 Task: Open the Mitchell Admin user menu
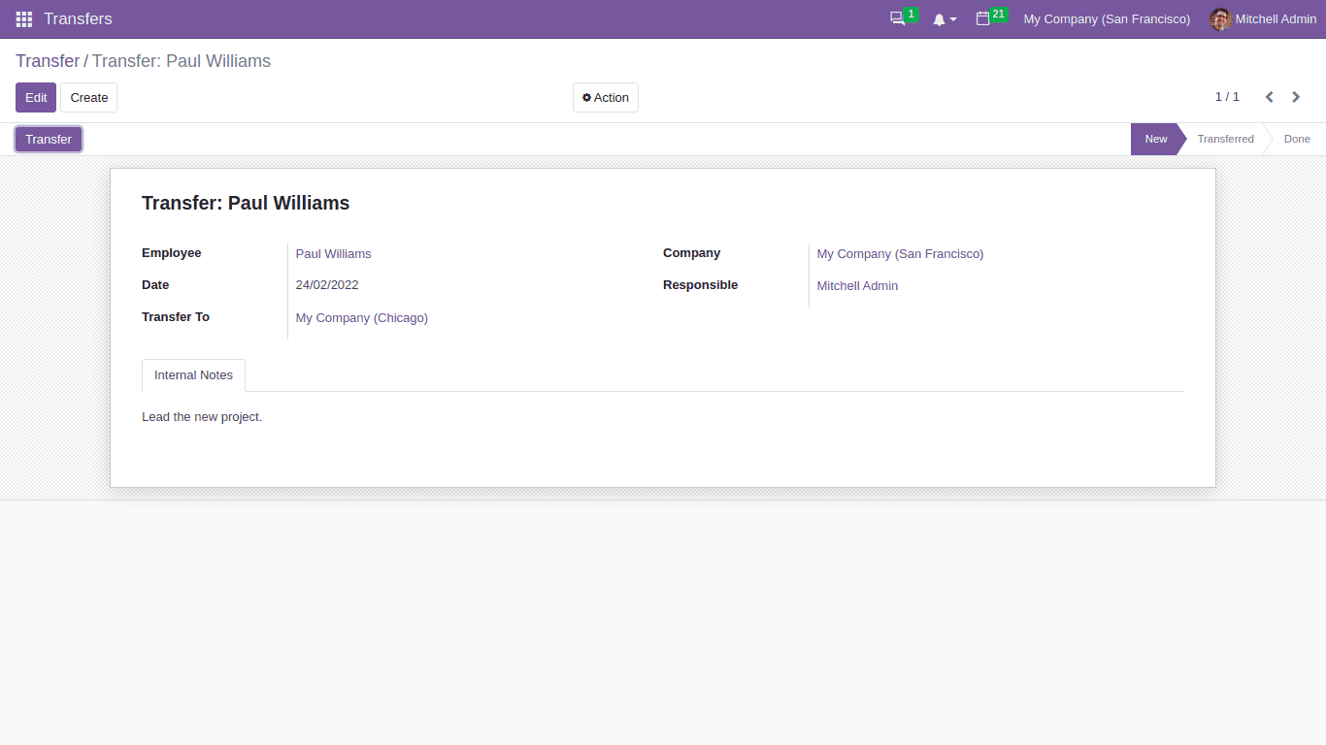point(1275,18)
